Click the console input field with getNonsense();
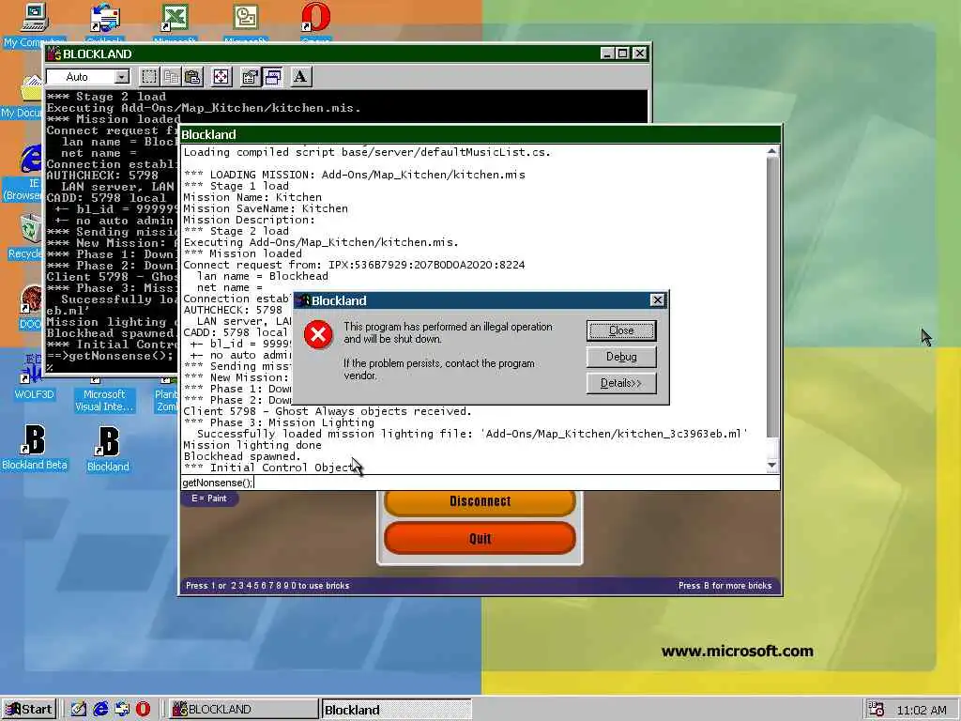Viewport: 961px width, 721px height. [x=480, y=483]
